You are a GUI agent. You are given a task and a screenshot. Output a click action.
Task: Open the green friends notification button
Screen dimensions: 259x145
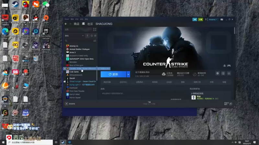[x=200, y=19]
